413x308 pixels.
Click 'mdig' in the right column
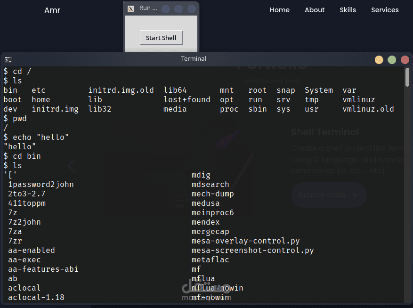[201, 175]
